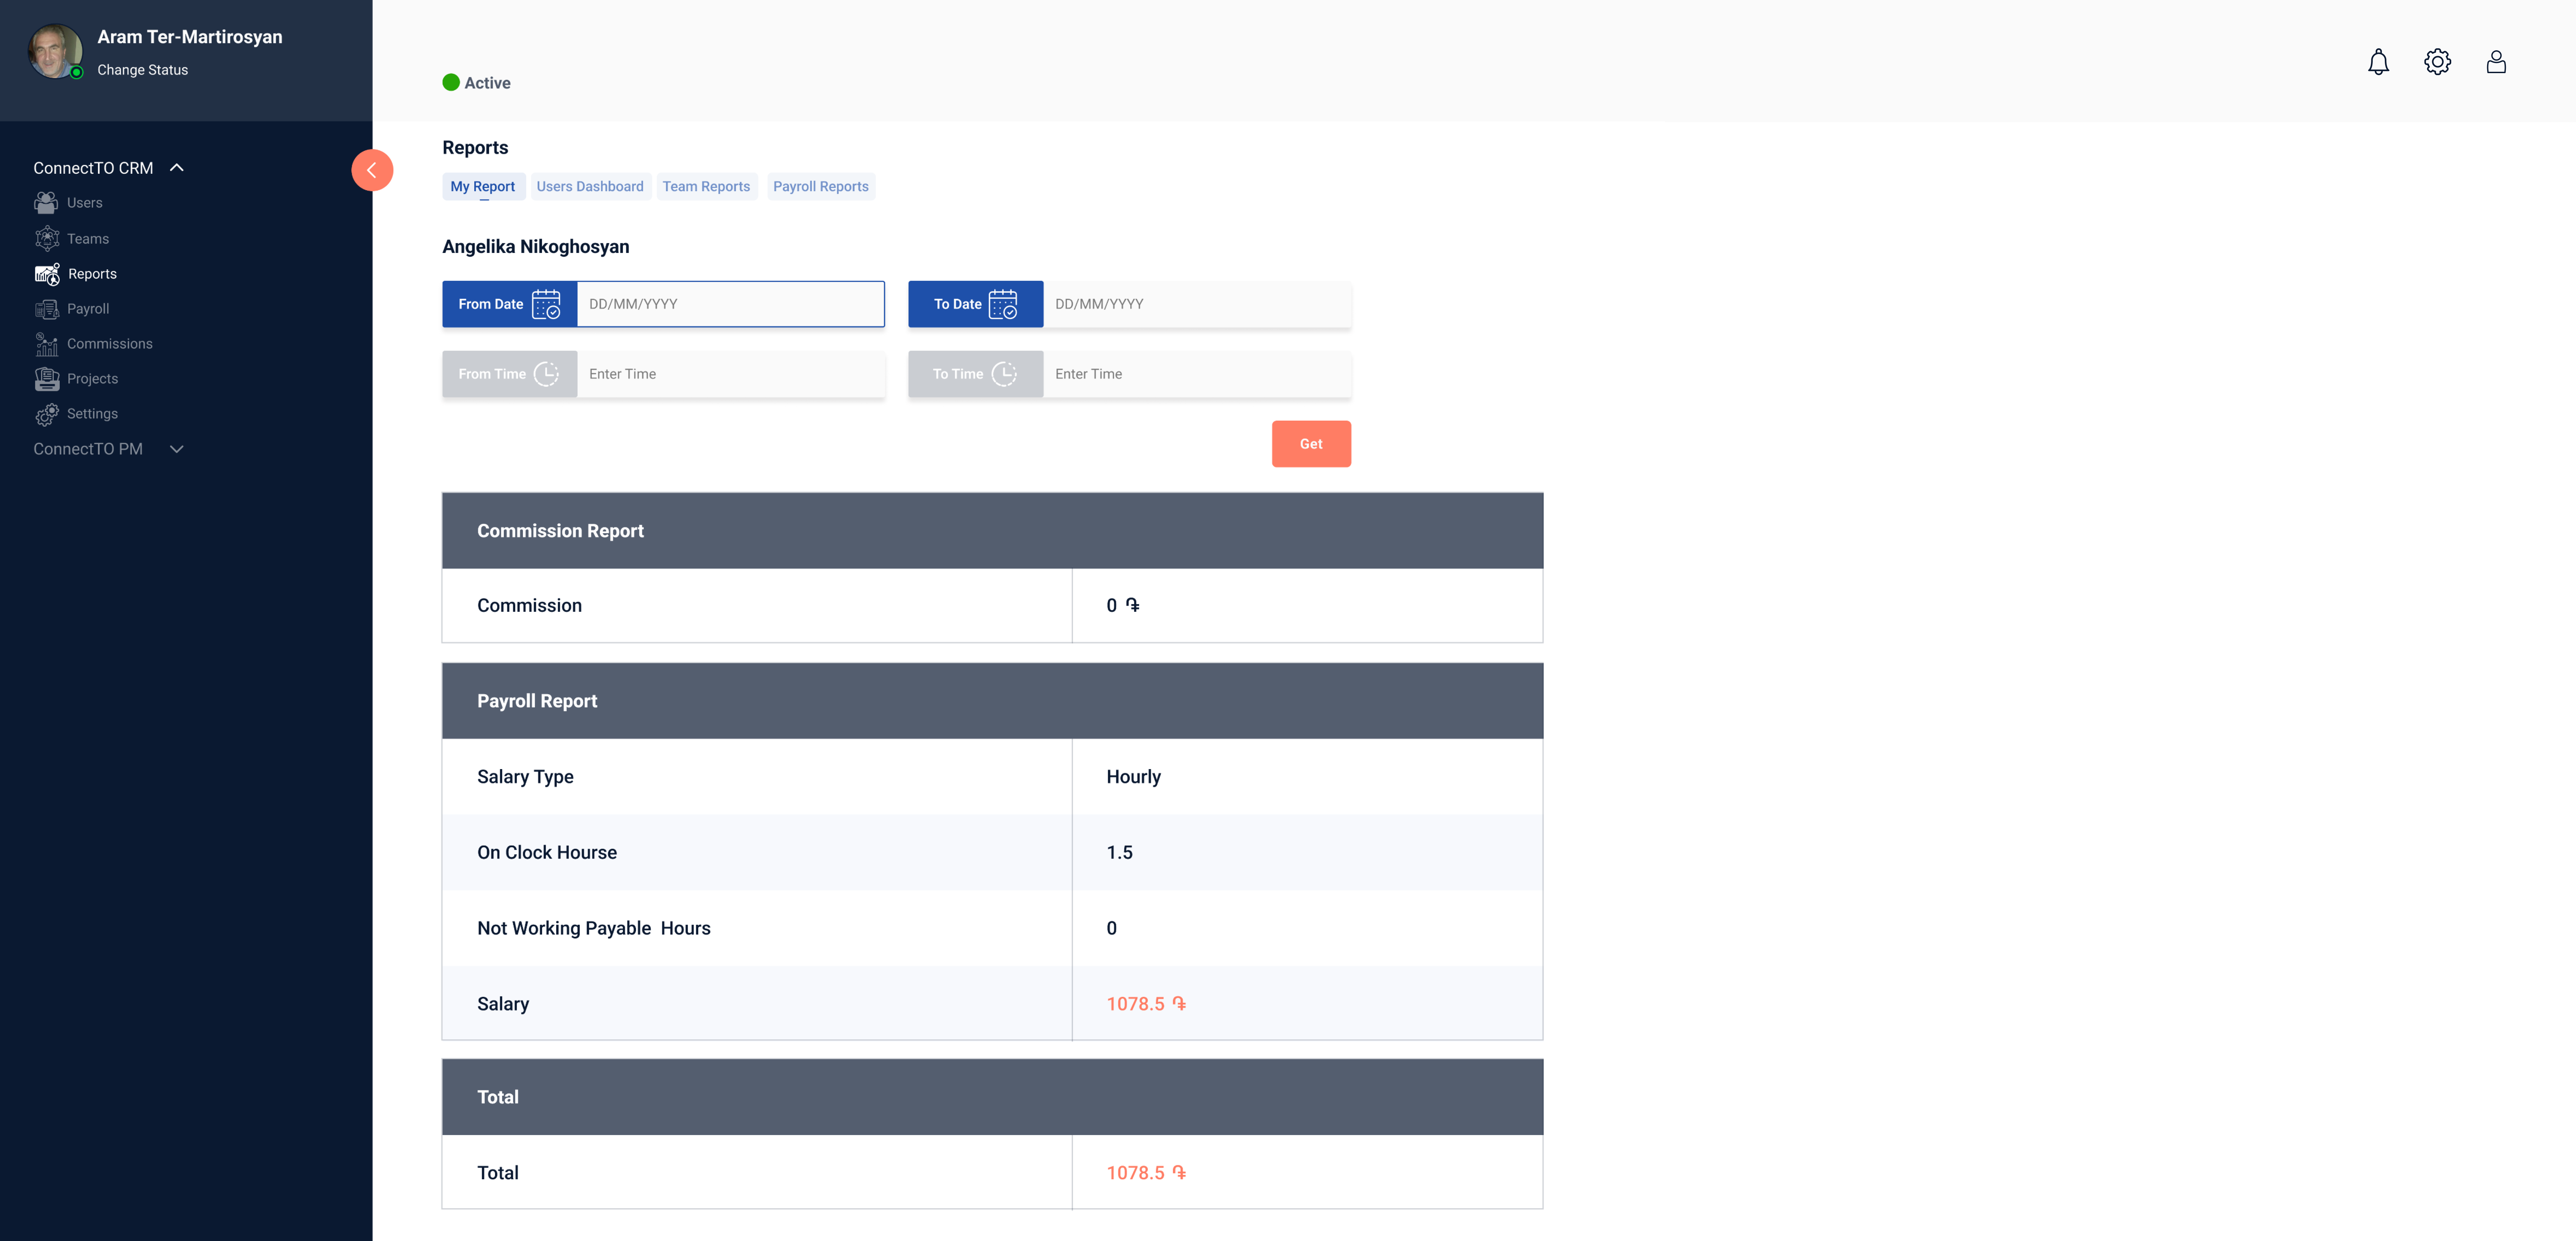Click the Payroll Report header
2576x1241 pixels.
click(x=992, y=701)
